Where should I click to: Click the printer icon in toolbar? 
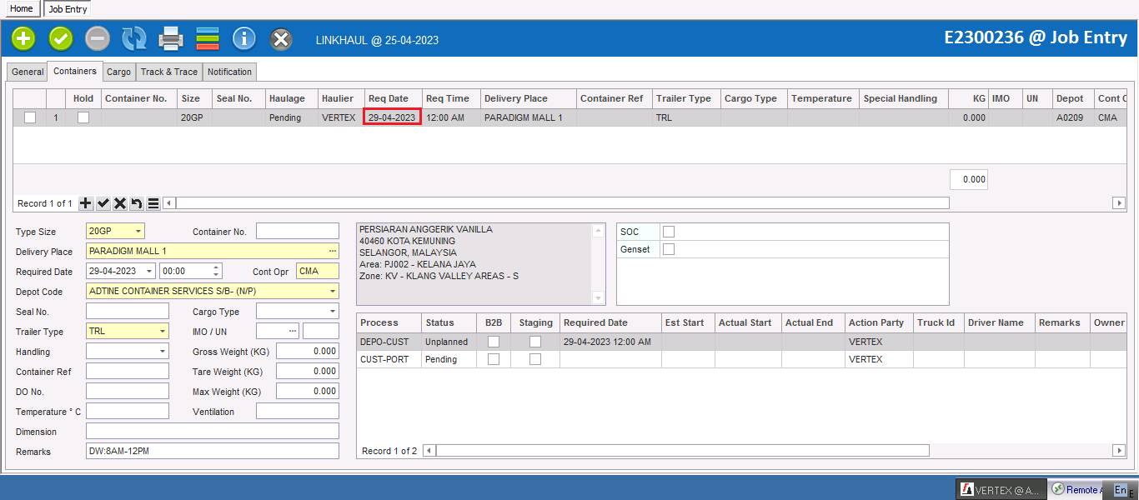(x=171, y=38)
